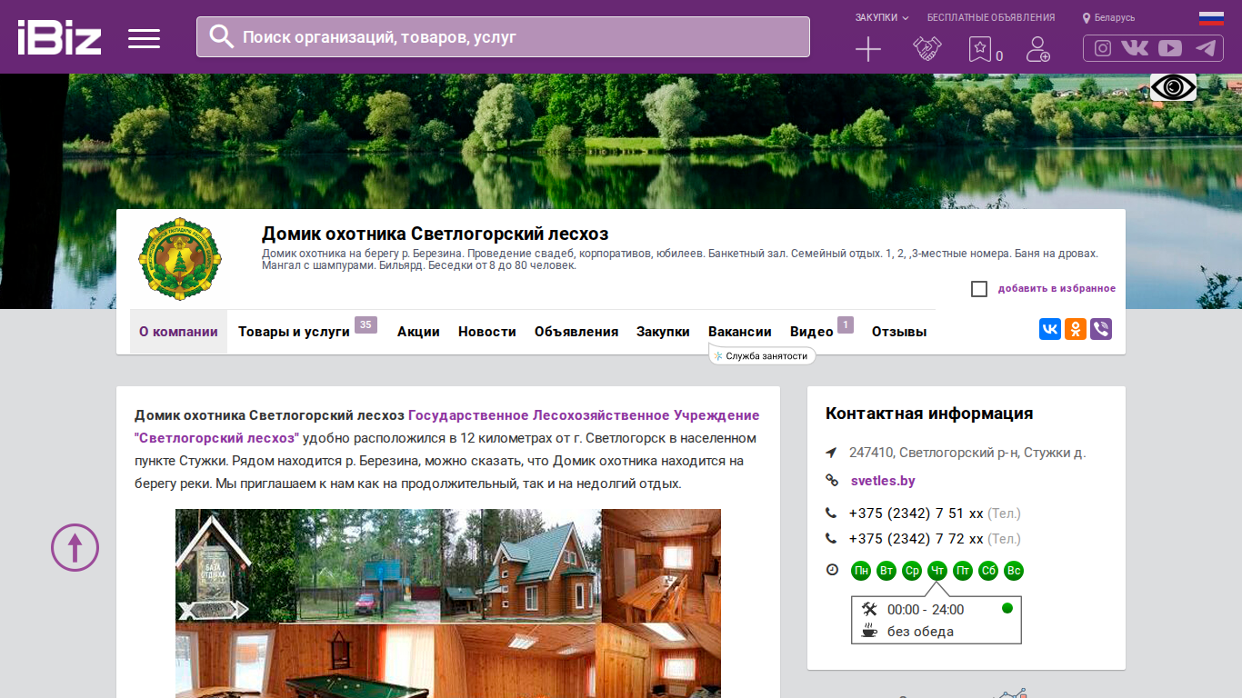Click the user registration icon
The height and width of the screenshot is (698, 1242).
1037,49
